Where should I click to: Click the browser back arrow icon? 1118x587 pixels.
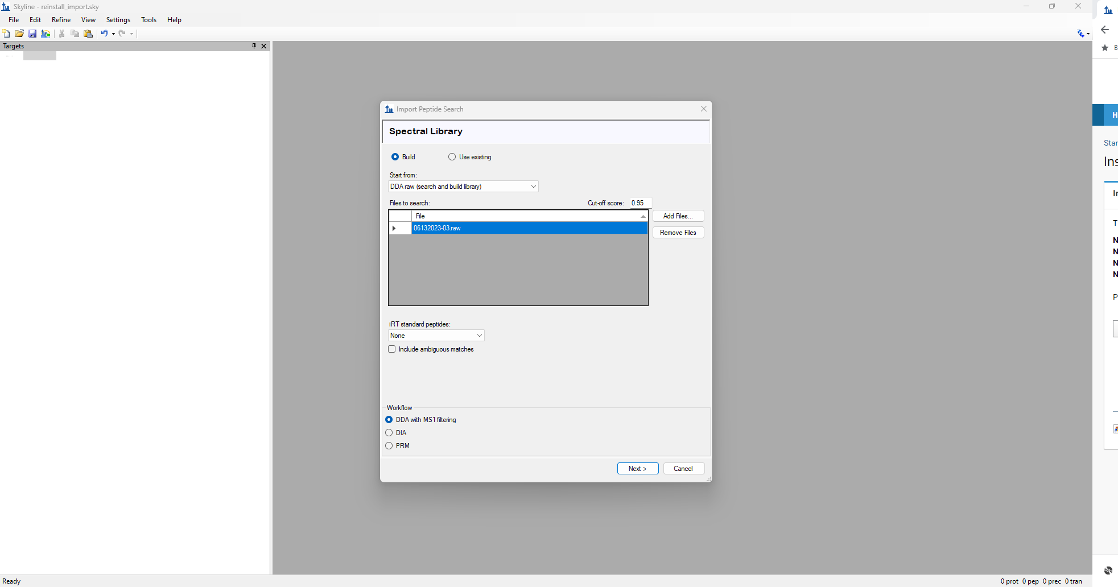pyautogui.click(x=1105, y=30)
